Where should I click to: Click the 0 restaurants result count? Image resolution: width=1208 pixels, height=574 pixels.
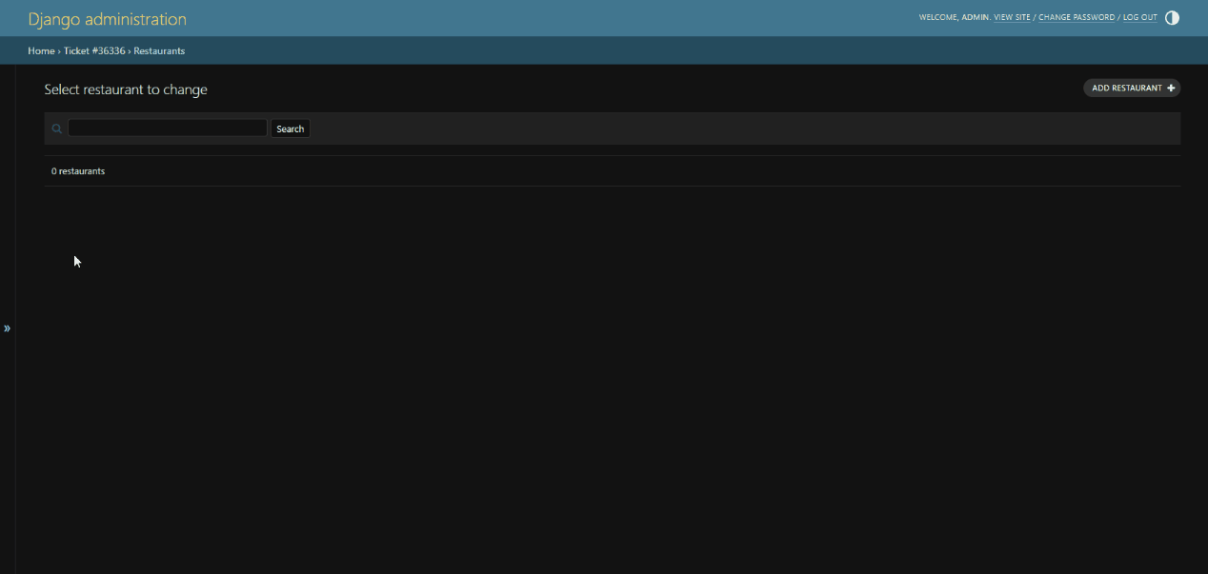click(78, 171)
